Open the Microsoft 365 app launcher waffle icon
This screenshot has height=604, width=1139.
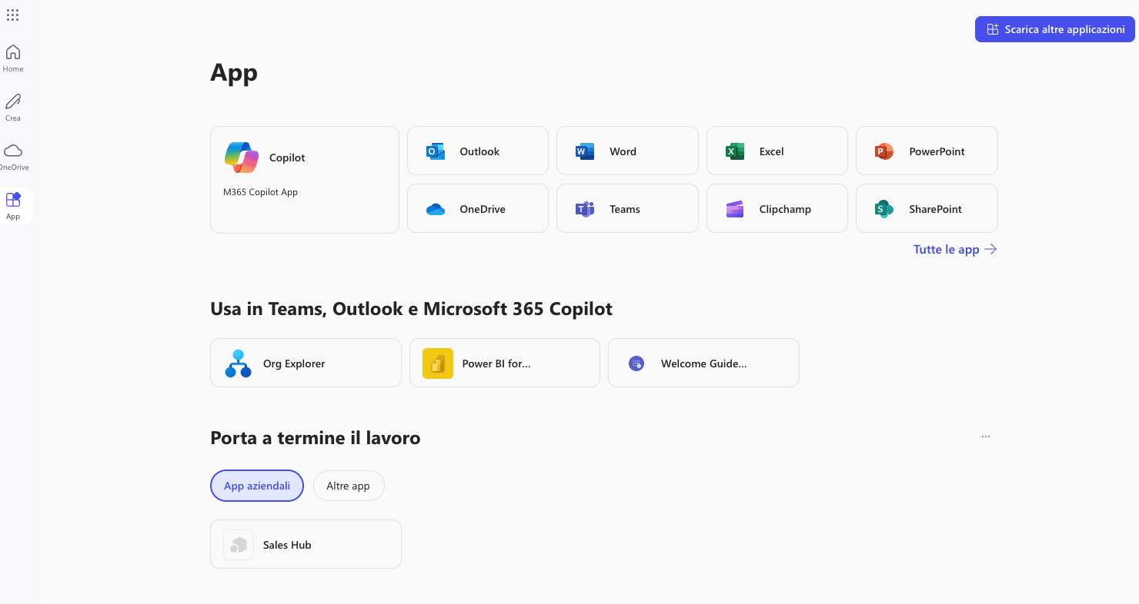click(x=12, y=15)
